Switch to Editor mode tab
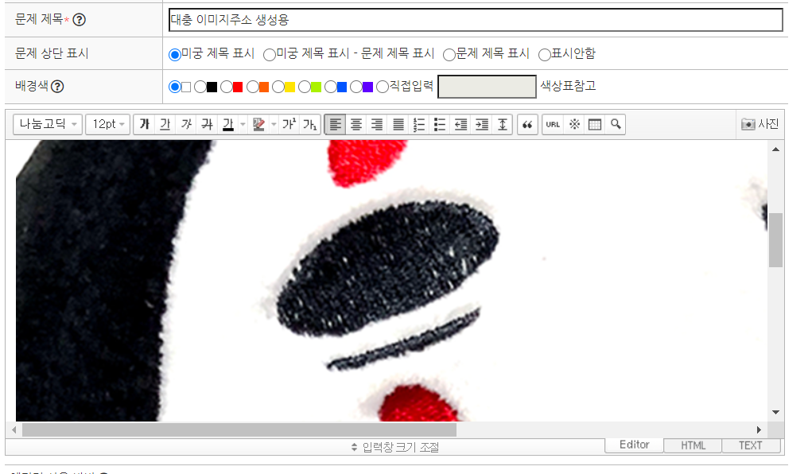812x474 pixels. pyautogui.click(x=635, y=445)
